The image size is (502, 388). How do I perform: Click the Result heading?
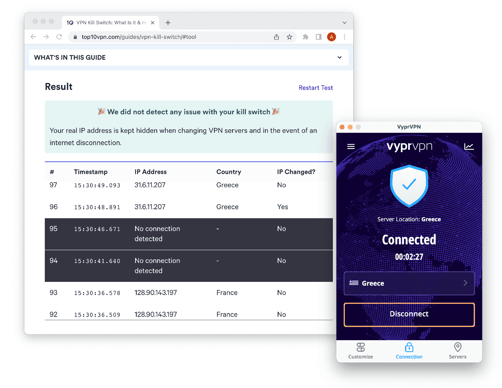tap(59, 86)
